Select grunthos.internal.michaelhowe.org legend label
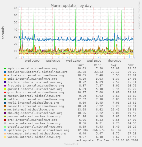The height and width of the screenshot is (147, 142). click(x=36, y=92)
